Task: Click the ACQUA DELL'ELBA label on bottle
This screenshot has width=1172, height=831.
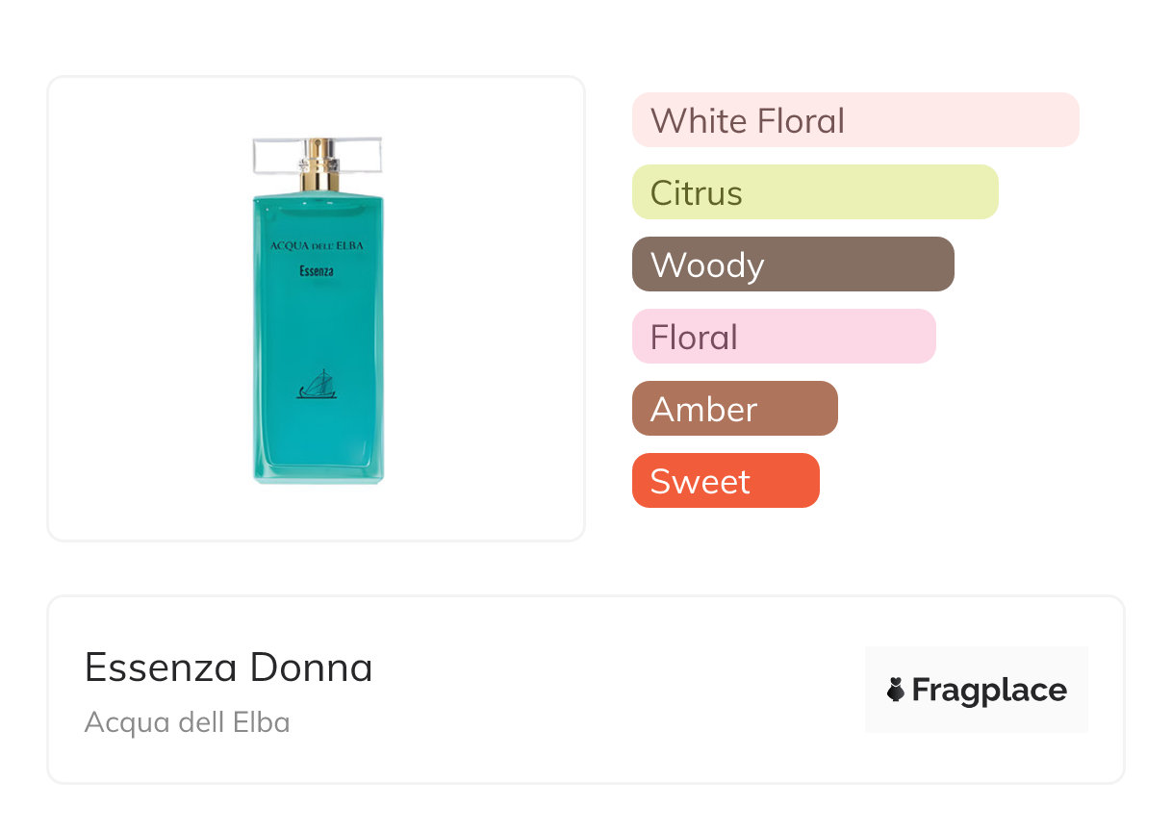Action: point(317,247)
